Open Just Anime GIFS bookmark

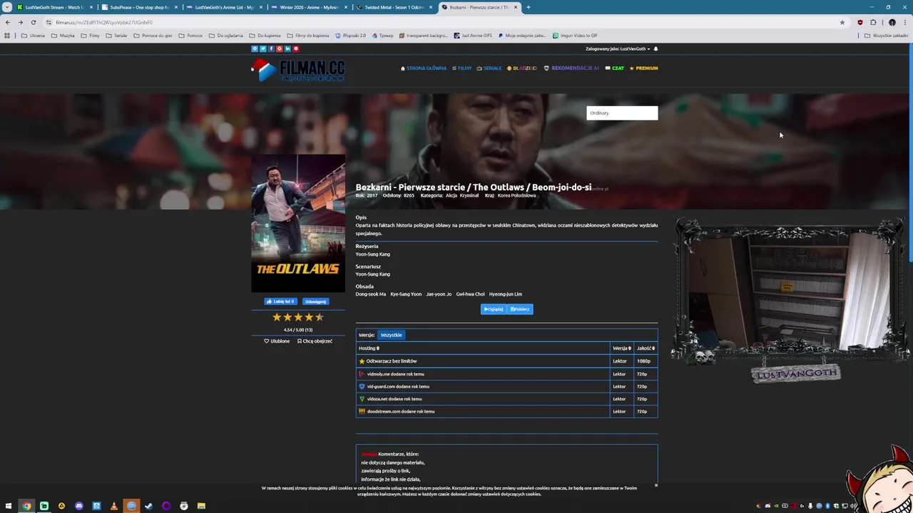(473, 36)
